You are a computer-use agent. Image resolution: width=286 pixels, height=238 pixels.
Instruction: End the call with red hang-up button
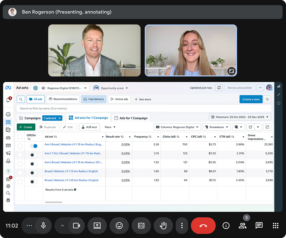tap(203, 226)
